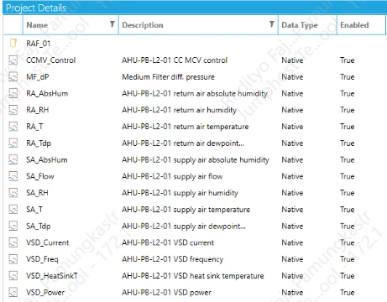
Task: Select the RA_Tdp name
Action: pos(39,143)
